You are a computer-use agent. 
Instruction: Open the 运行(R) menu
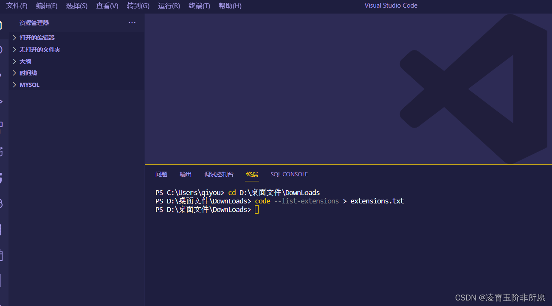click(x=169, y=6)
